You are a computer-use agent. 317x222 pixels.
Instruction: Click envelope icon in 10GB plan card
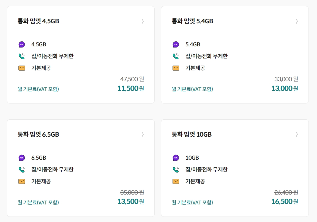pyautogui.click(x=176, y=181)
